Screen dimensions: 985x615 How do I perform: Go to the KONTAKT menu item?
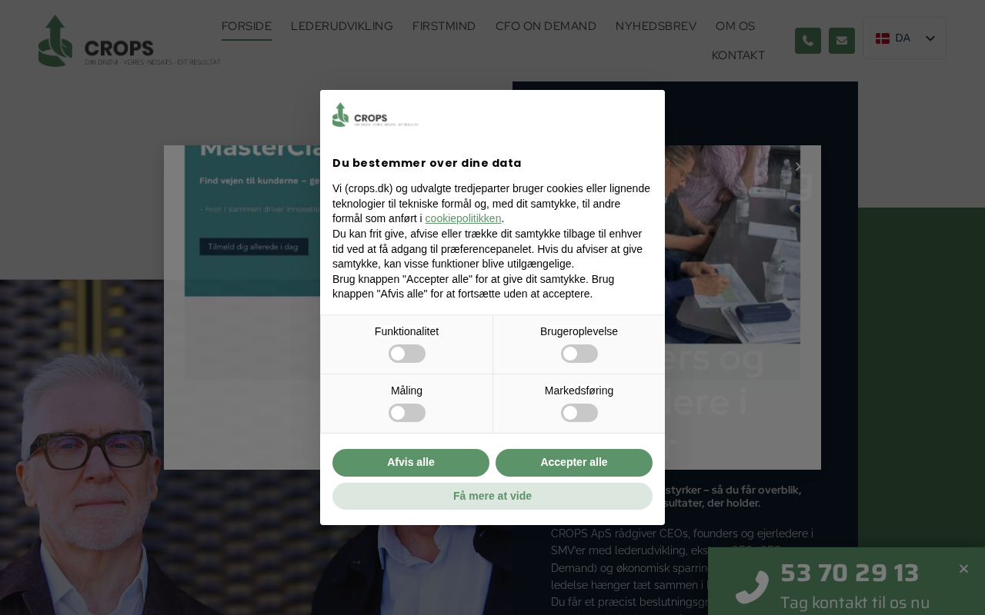coord(738,55)
